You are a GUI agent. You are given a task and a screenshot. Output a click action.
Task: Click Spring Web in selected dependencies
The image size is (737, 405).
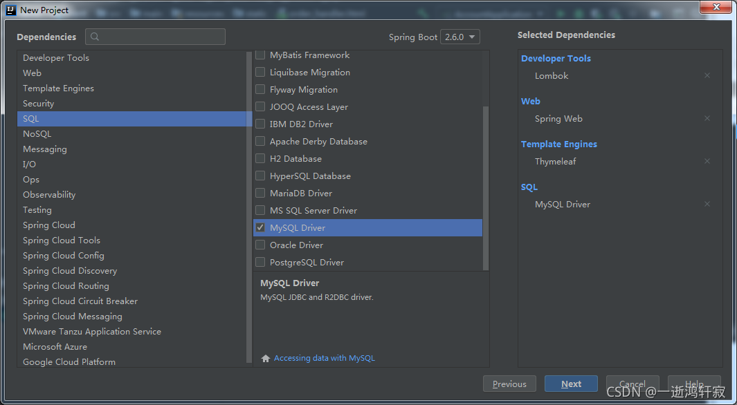(x=558, y=119)
